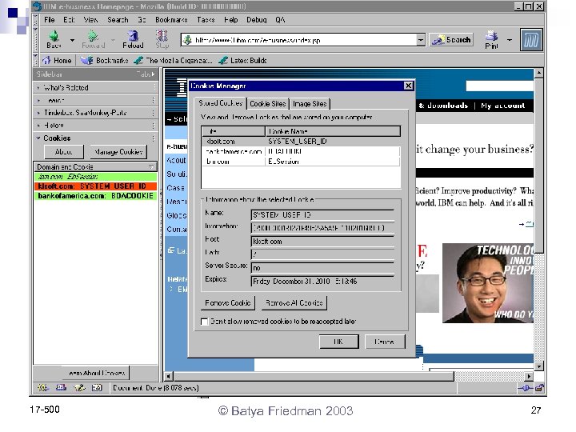
Task: Click Cancel in Cookie Manager dialog
Action: pyautogui.click(x=385, y=342)
